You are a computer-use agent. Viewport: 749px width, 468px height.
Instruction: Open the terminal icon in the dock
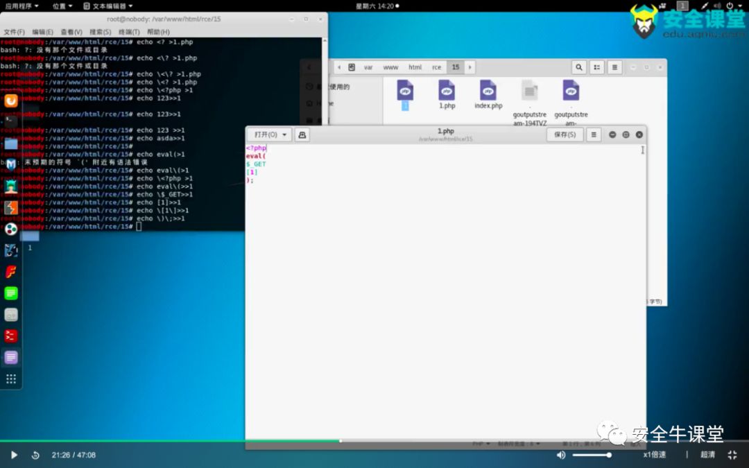[x=10, y=122]
